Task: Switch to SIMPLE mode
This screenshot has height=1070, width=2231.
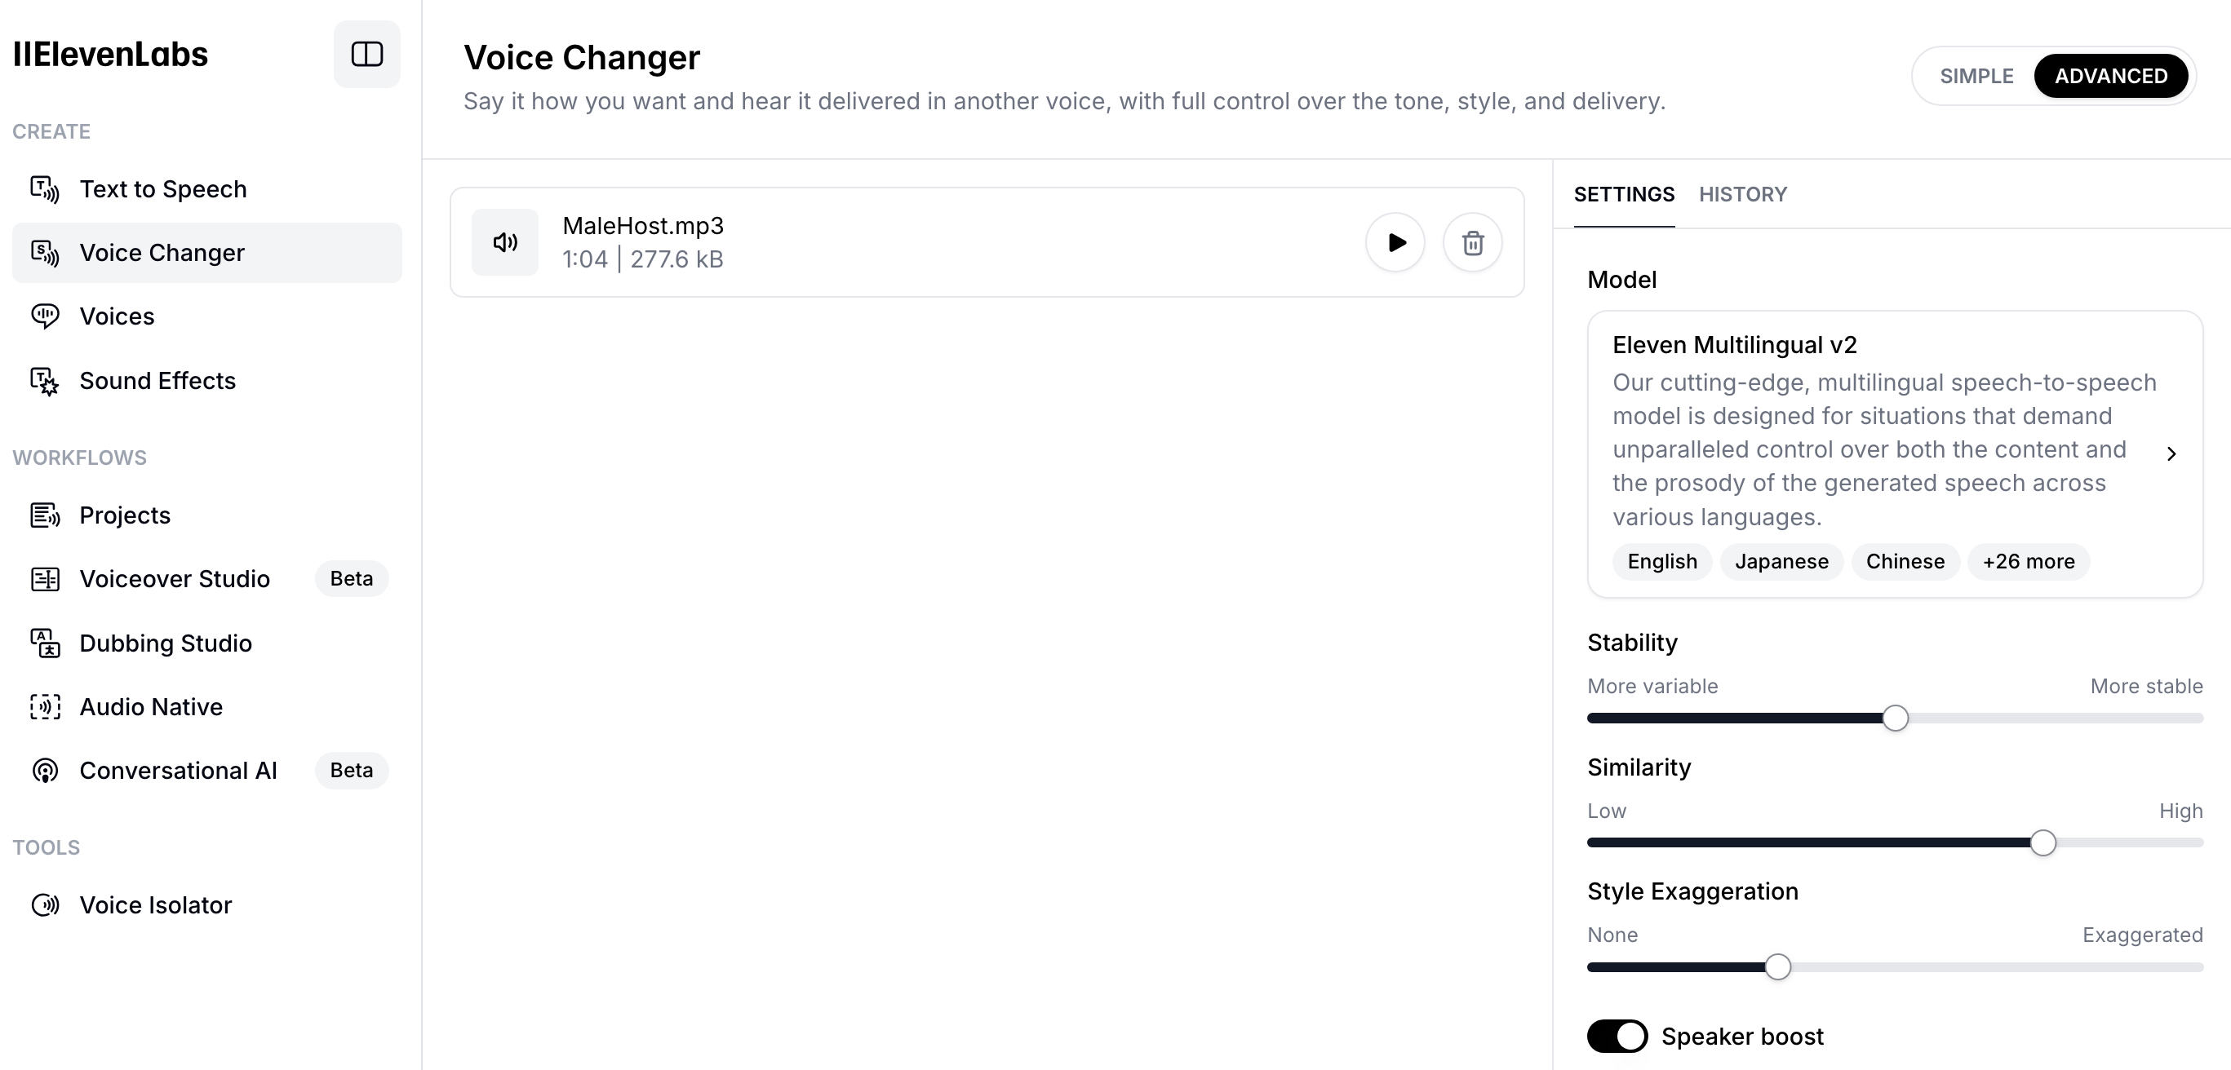Action: point(1976,76)
